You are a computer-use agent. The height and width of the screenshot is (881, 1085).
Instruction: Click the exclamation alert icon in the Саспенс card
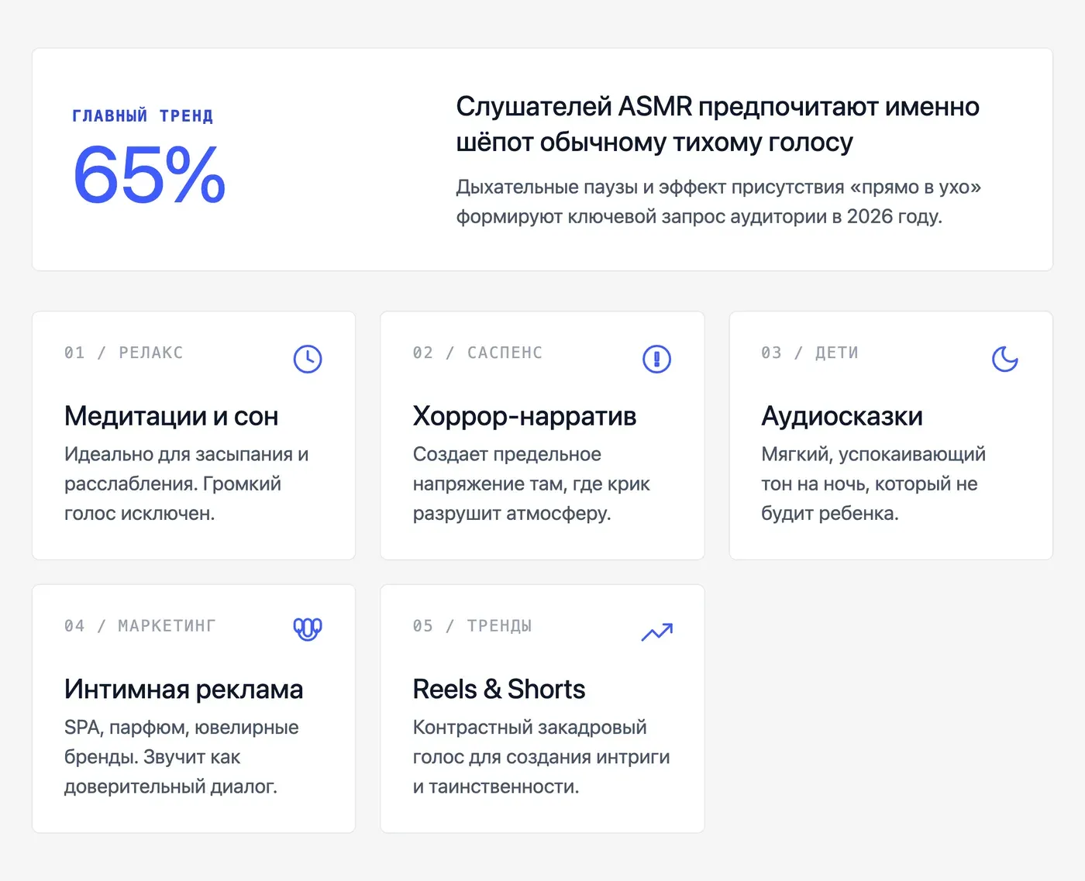pos(656,359)
